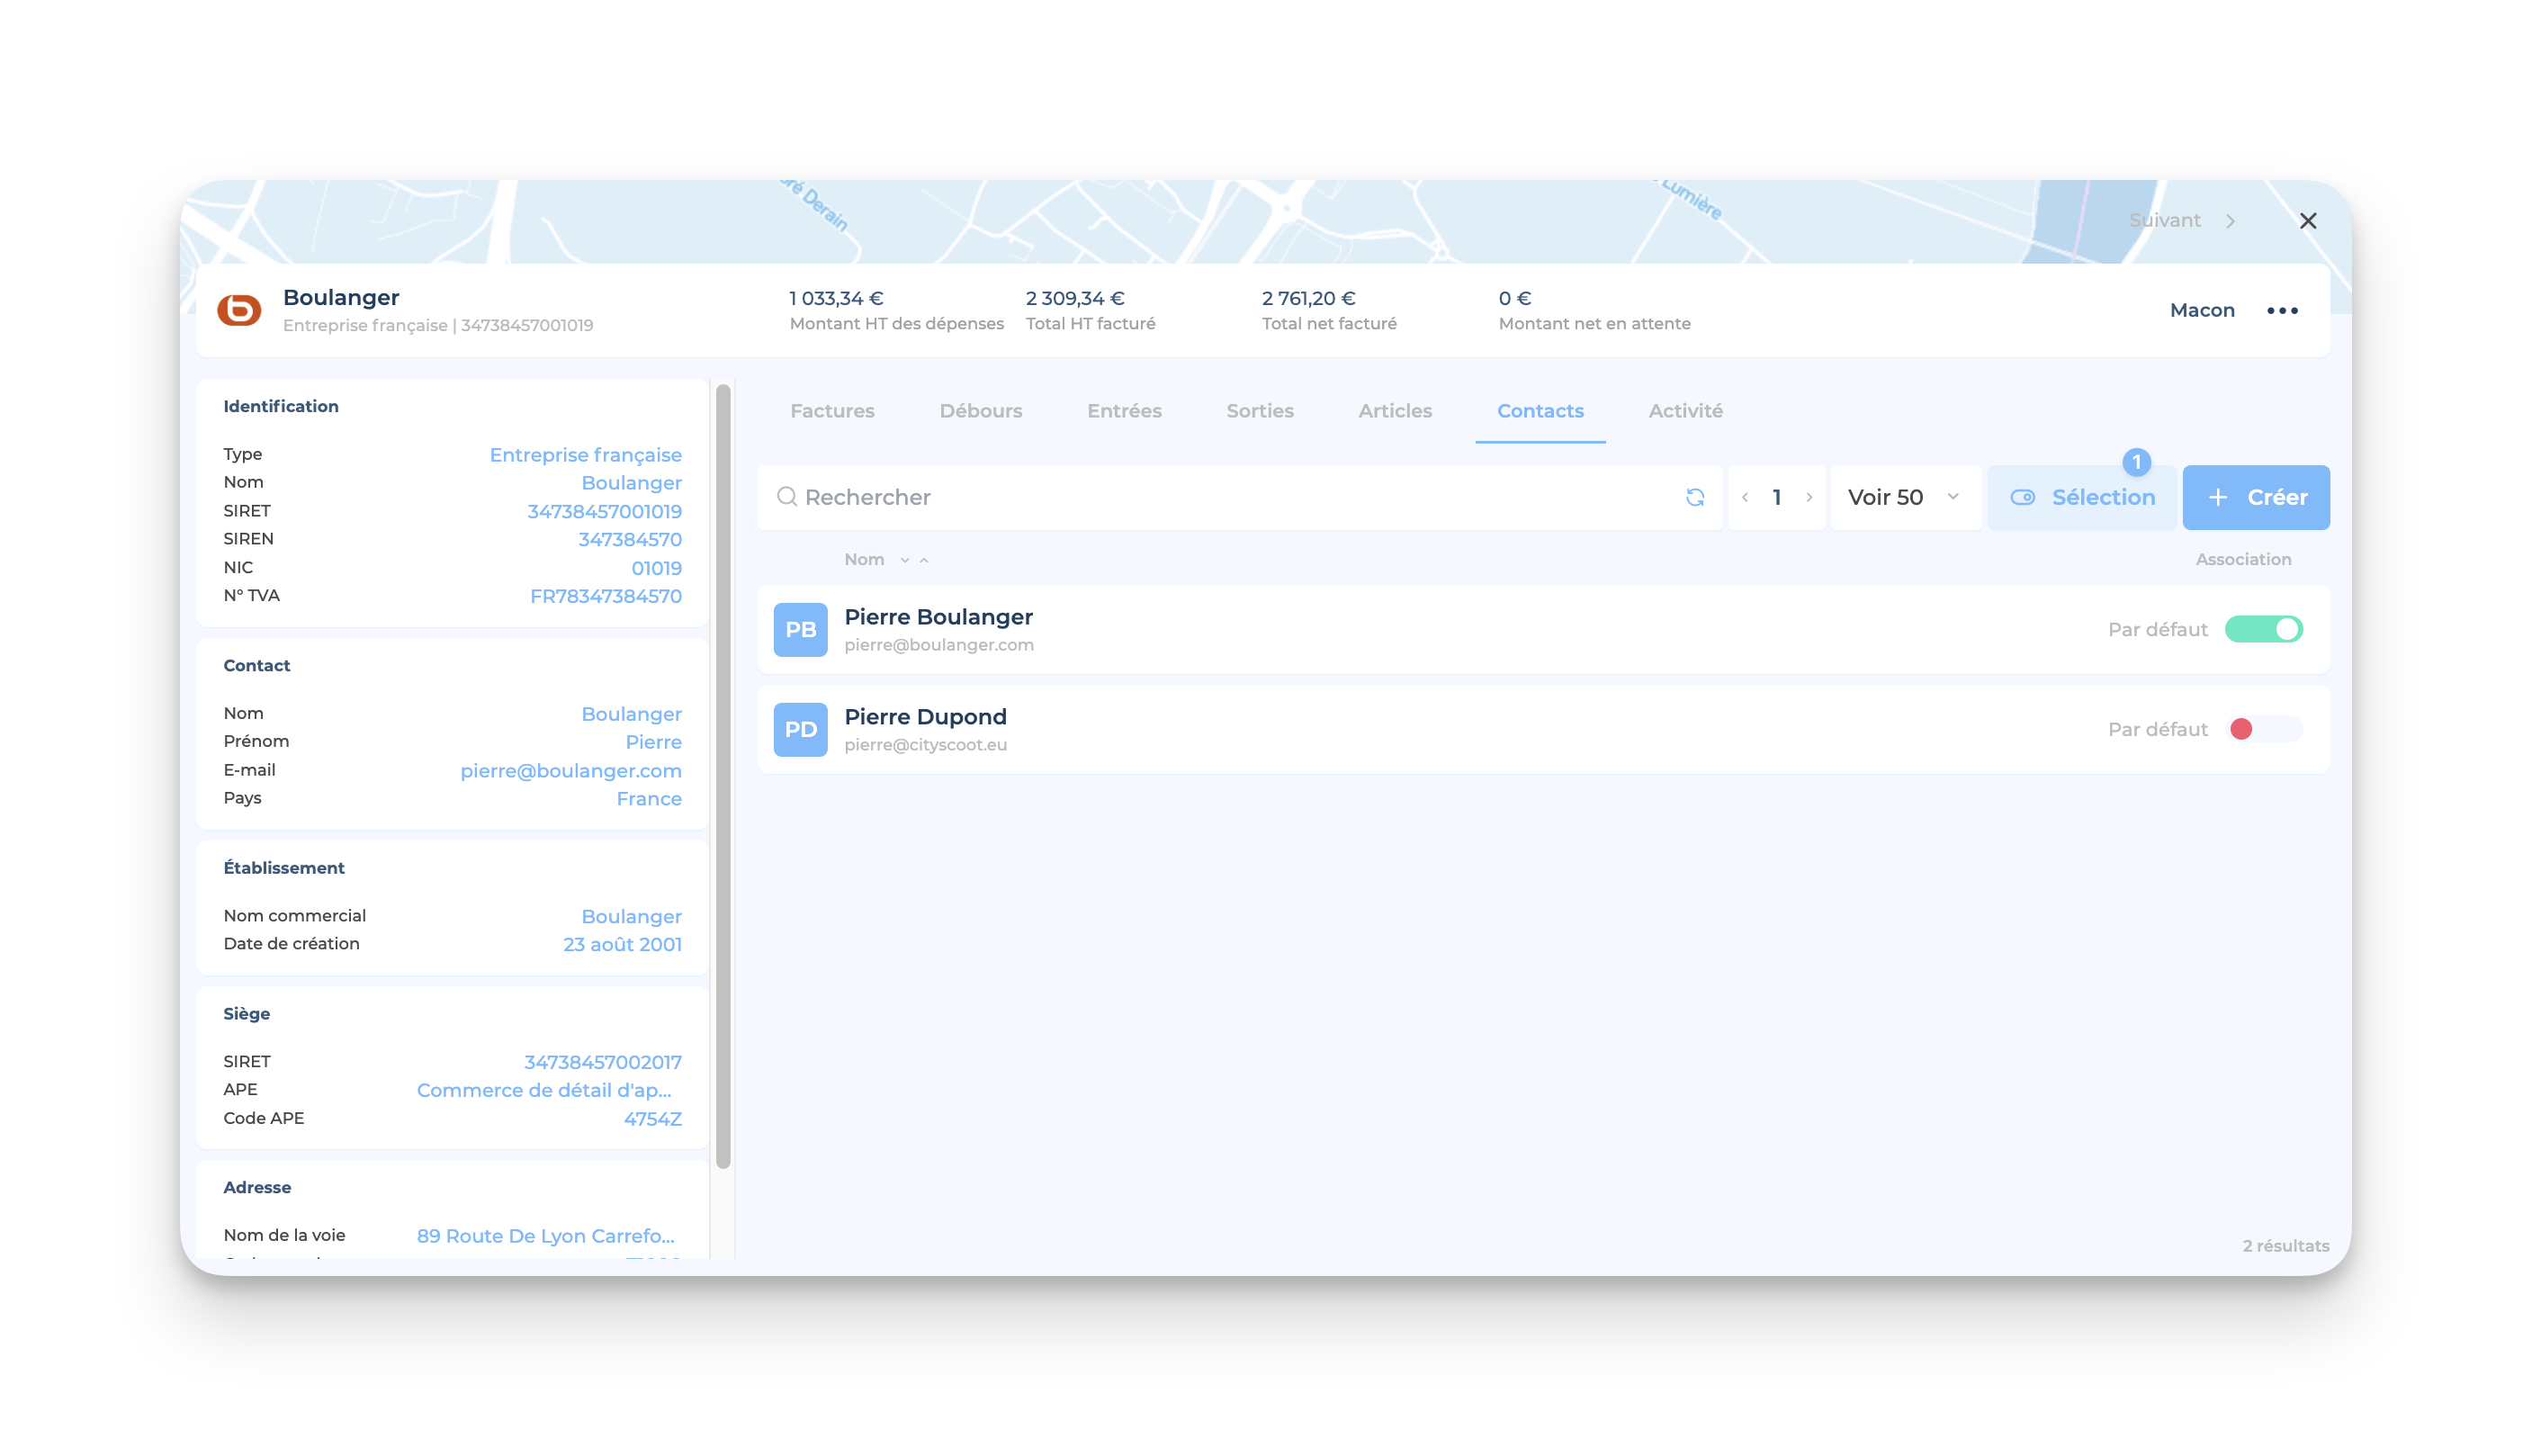Image resolution: width=2532 pixels, height=1456 pixels.
Task: Go to next pagination page arrow
Action: [x=1809, y=497]
